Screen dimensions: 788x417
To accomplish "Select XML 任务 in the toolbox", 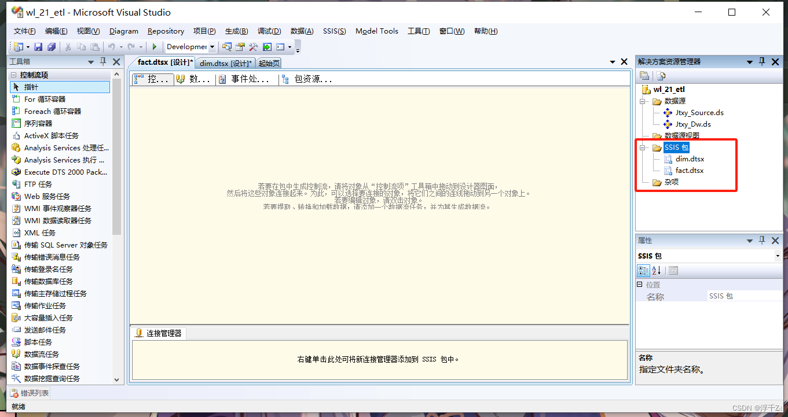I will [x=60, y=233].
